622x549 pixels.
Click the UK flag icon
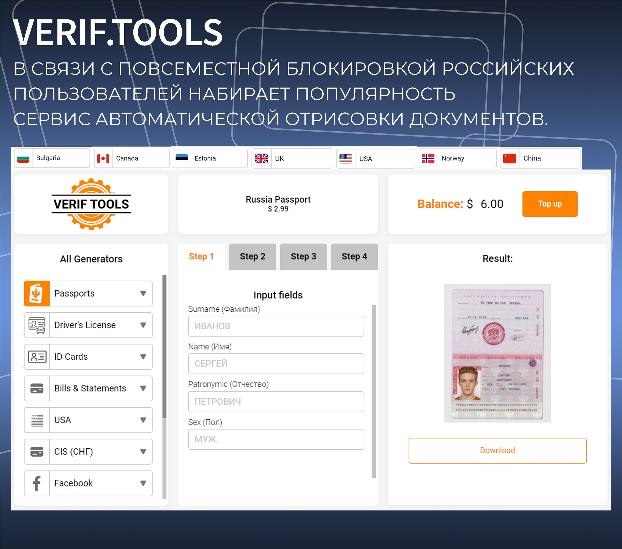[x=261, y=159]
